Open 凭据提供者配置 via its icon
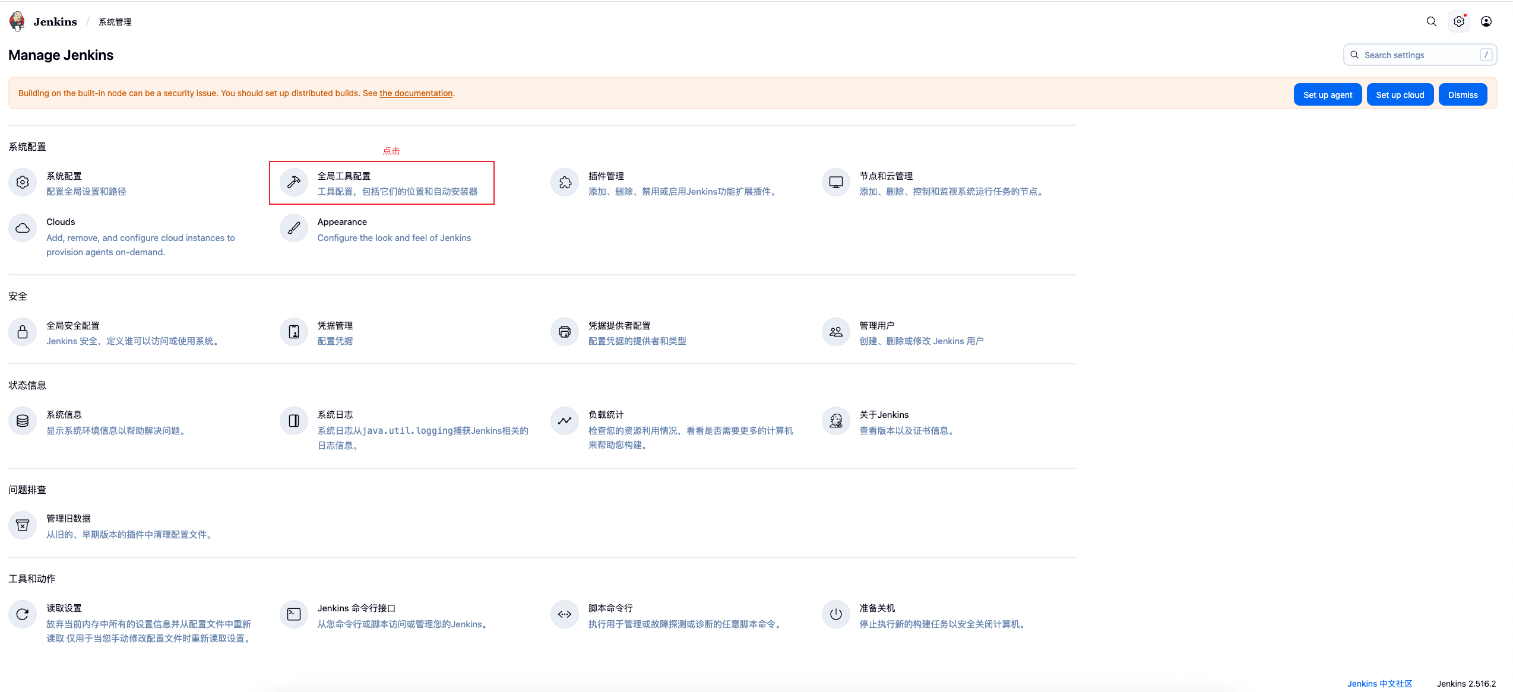 tap(565, 332)
